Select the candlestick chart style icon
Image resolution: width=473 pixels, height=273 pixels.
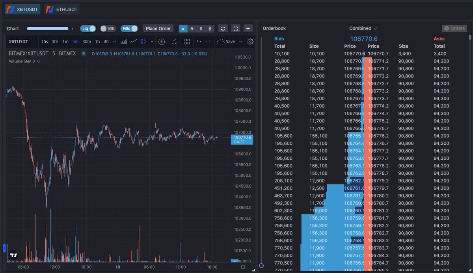click(x=143, y=42)
